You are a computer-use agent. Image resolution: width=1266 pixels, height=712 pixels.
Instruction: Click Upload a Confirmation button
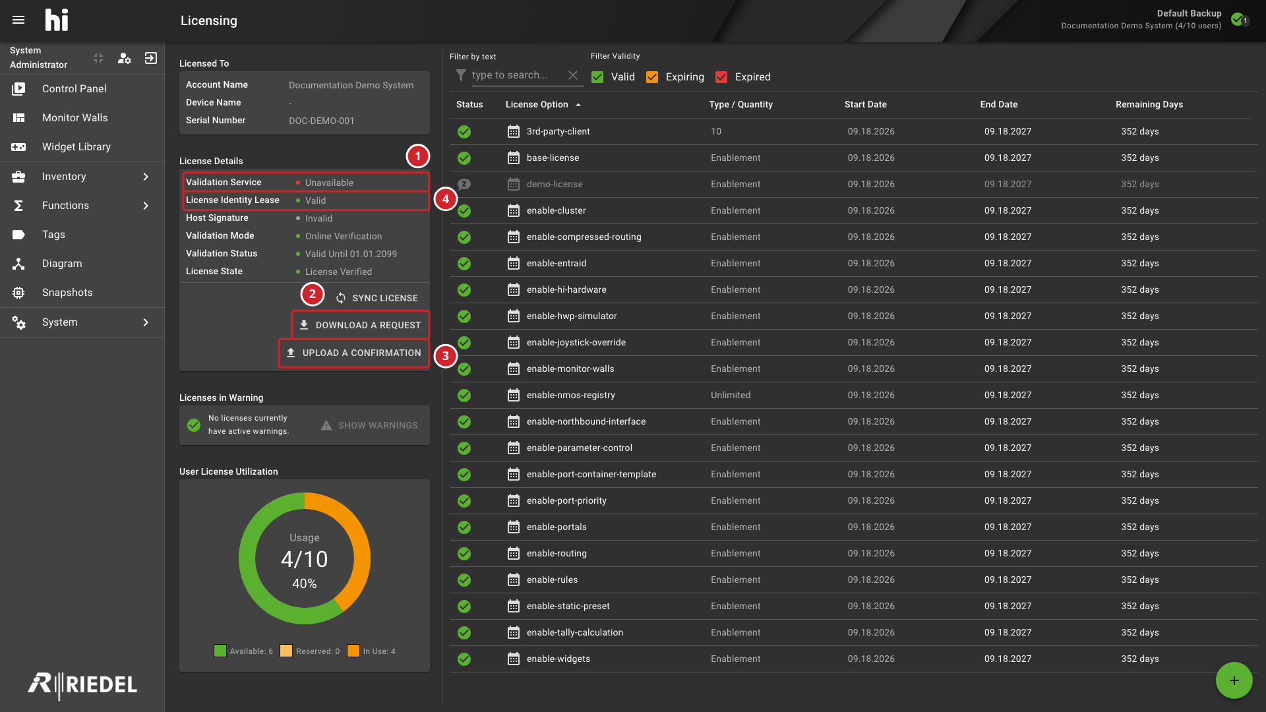354,353
